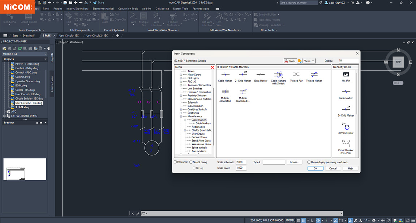Select 3 Phase Motor from Recently Used
This screenshot has height=223, width=416.
pyautogui.click(x=346, y=127)
